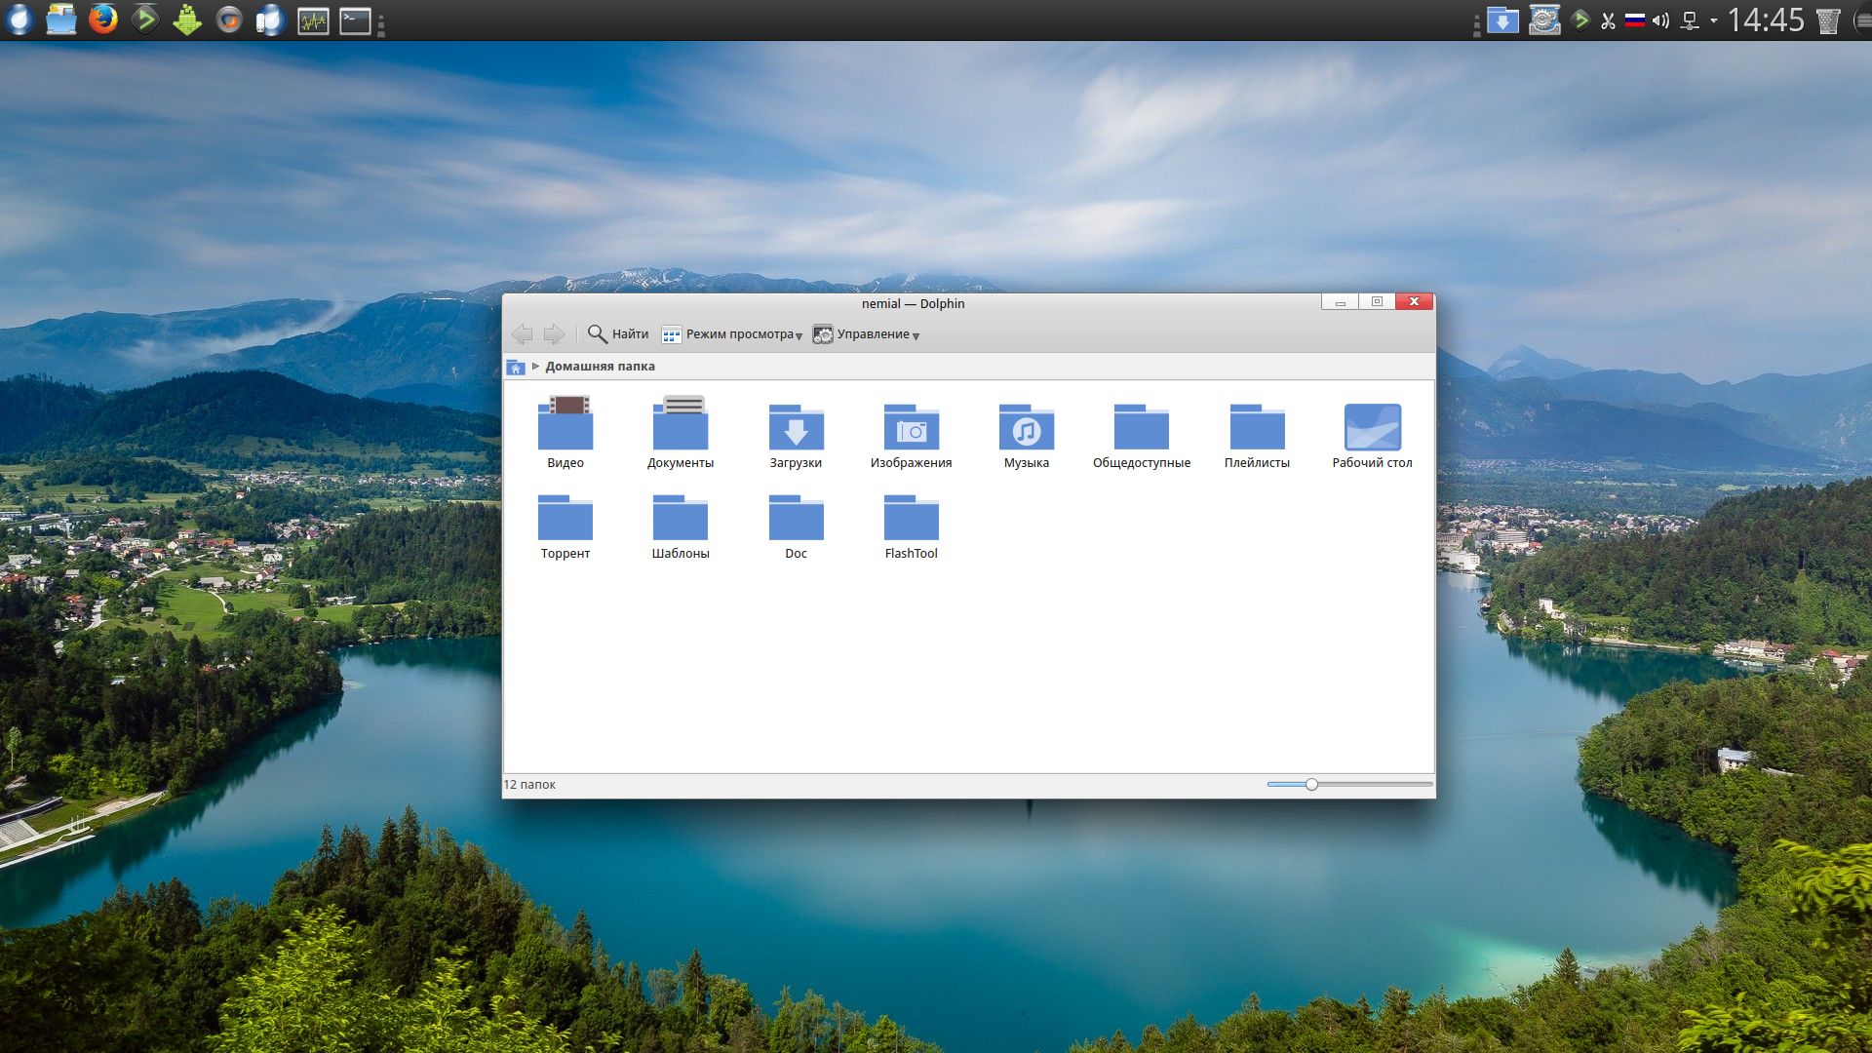
Task: Launch Firefox from the top panel
Action: (103, 19)
